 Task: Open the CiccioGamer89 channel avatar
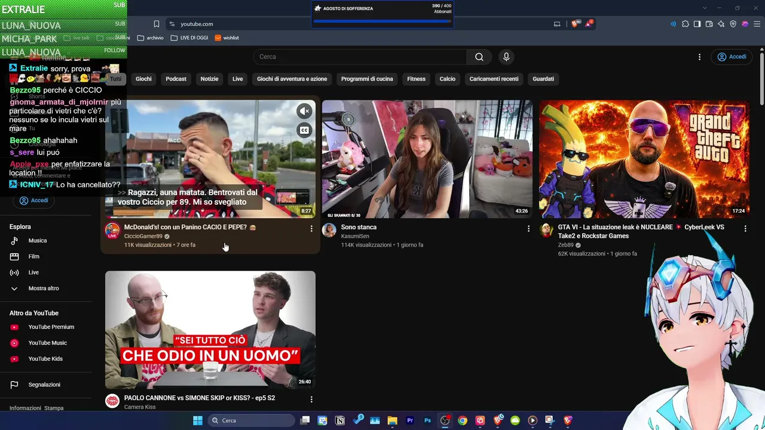click(x=112, y=231)
